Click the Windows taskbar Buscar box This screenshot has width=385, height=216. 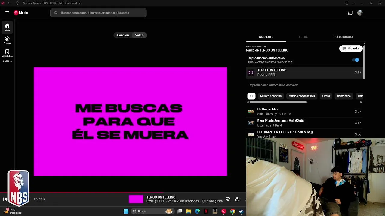[x=152, y=211]
